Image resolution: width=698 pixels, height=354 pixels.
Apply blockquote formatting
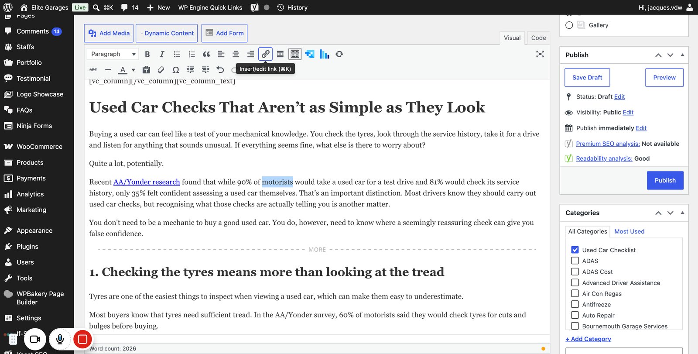206,54
